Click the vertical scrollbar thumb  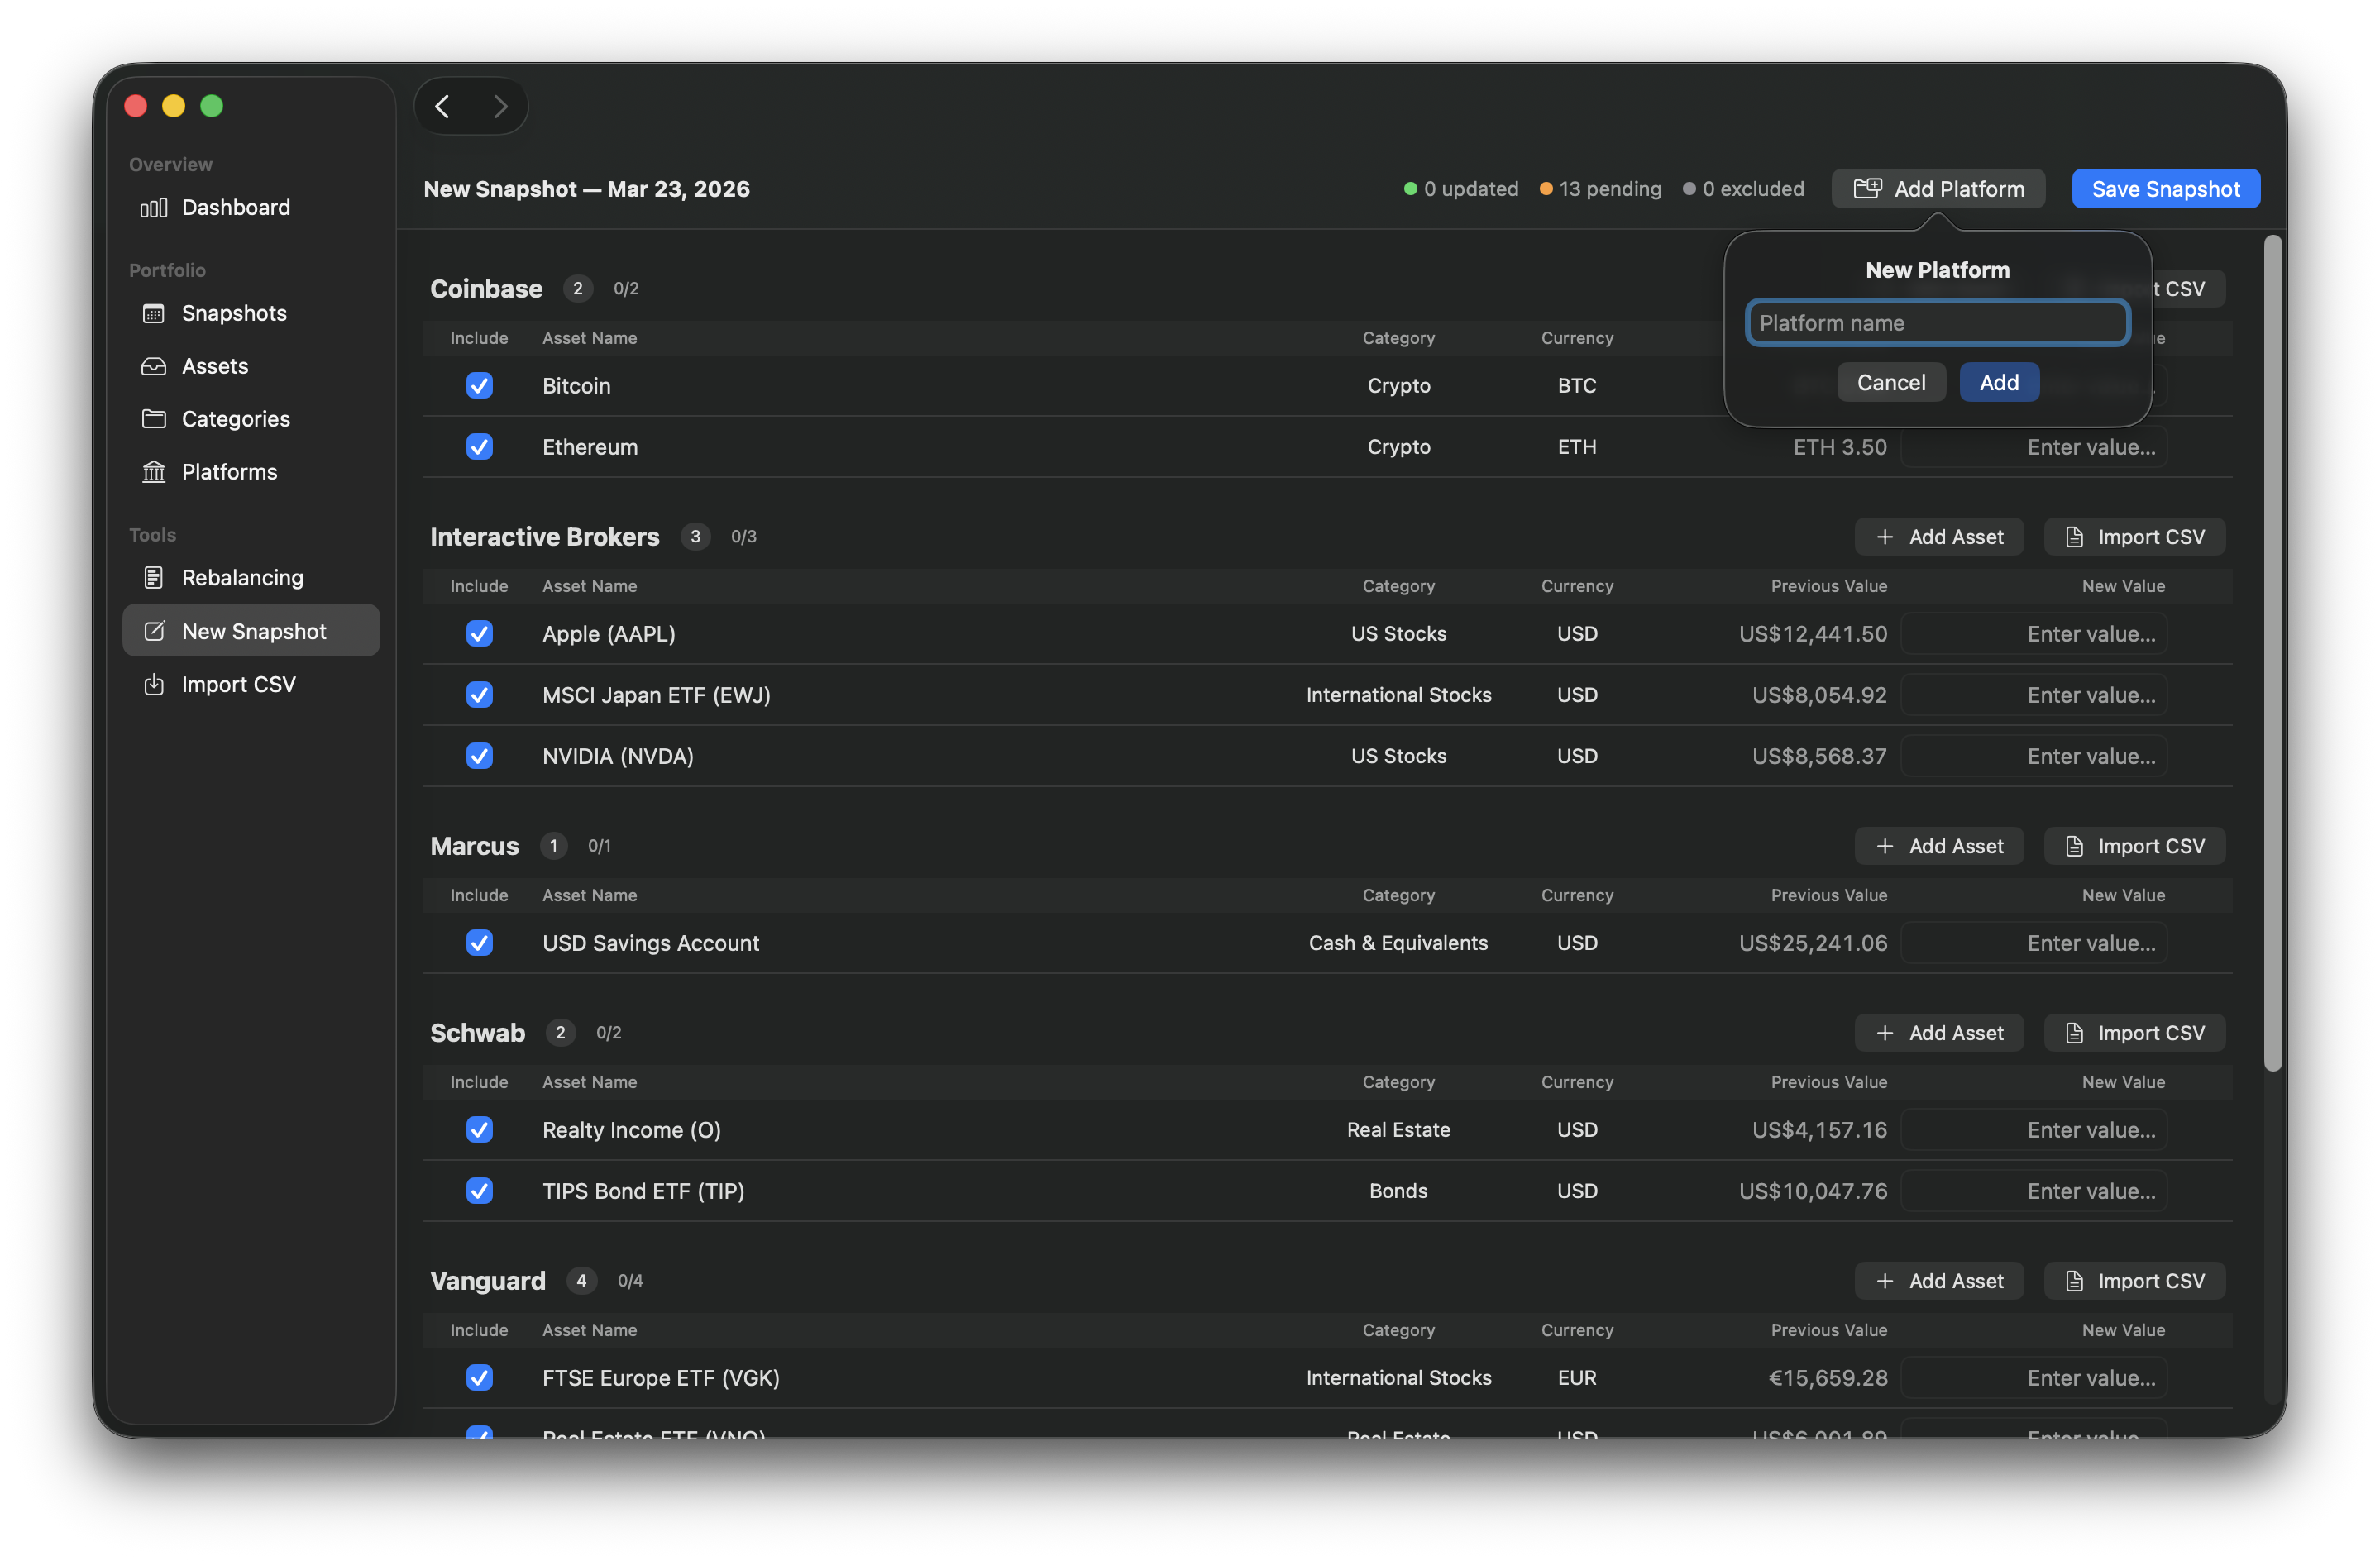2273,653
